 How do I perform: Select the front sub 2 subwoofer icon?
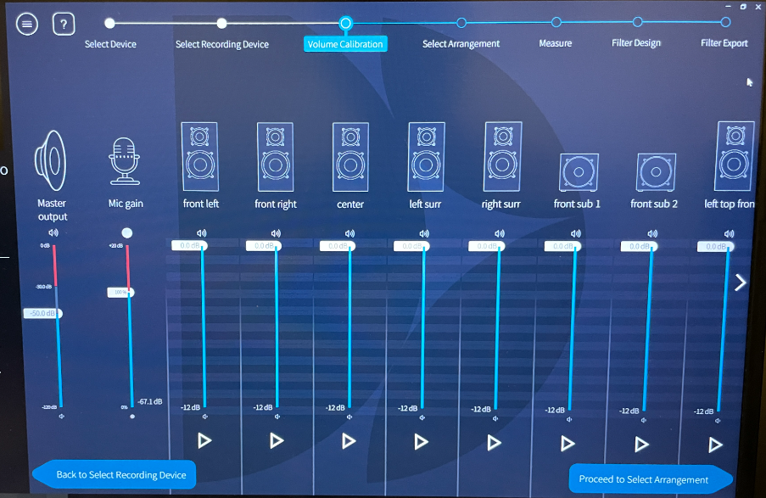pos(656,172)
